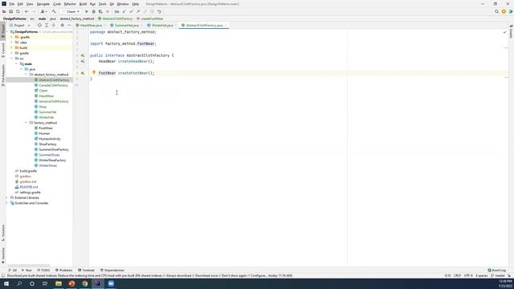Expand the .gradle folder
The height and width of the screenshot is (289, 514).
point(11,37)
